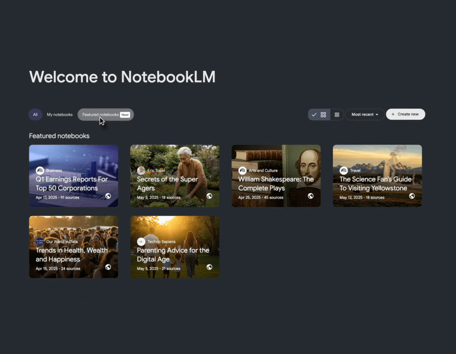Click the Create new button
This screenshot has width=456, height=354.
(x=405, y=114)
